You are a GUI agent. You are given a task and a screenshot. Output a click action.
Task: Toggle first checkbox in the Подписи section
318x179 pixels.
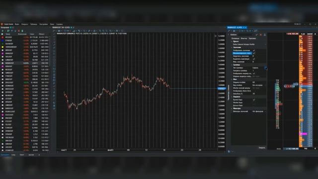pyautogui.click(x=254, y=99)
